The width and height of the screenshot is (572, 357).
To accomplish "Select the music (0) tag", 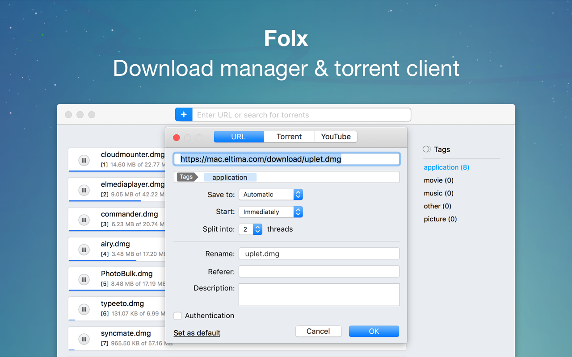I will tap(439, 193).
